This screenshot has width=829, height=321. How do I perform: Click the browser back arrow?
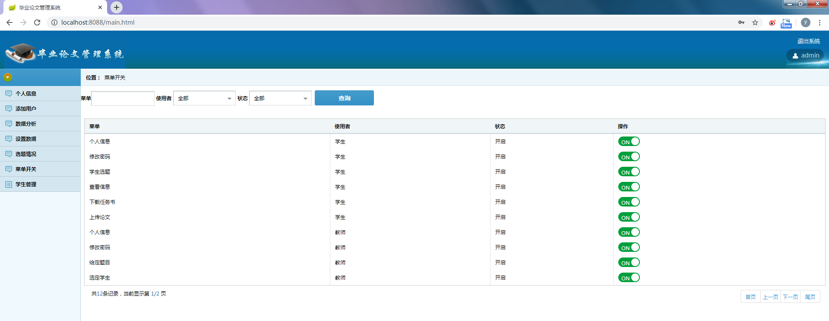tap(9, 22)
